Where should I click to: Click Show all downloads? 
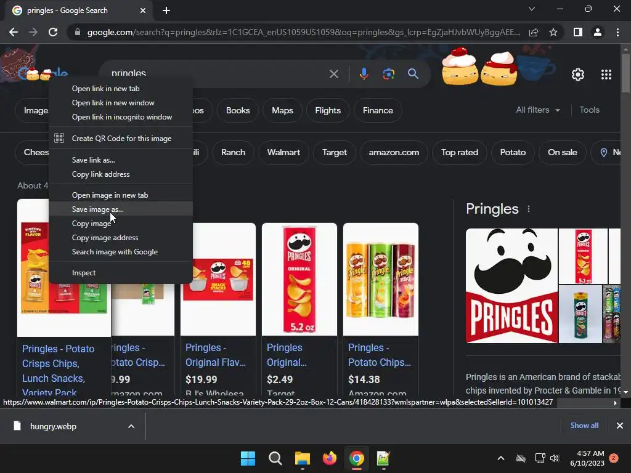click(584, 426)
